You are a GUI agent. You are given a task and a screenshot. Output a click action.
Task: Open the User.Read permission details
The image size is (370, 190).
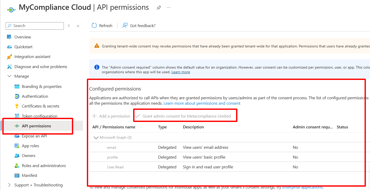115,167
